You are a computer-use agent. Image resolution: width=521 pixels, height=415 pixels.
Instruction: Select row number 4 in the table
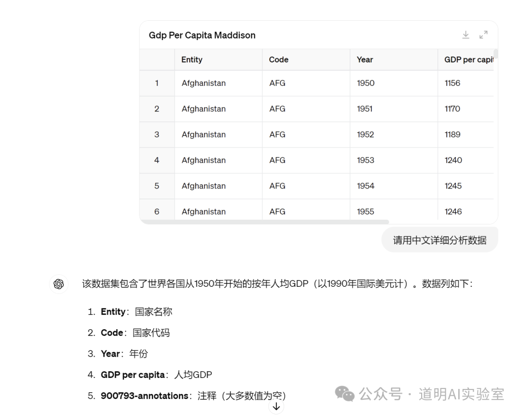(157, 161)
